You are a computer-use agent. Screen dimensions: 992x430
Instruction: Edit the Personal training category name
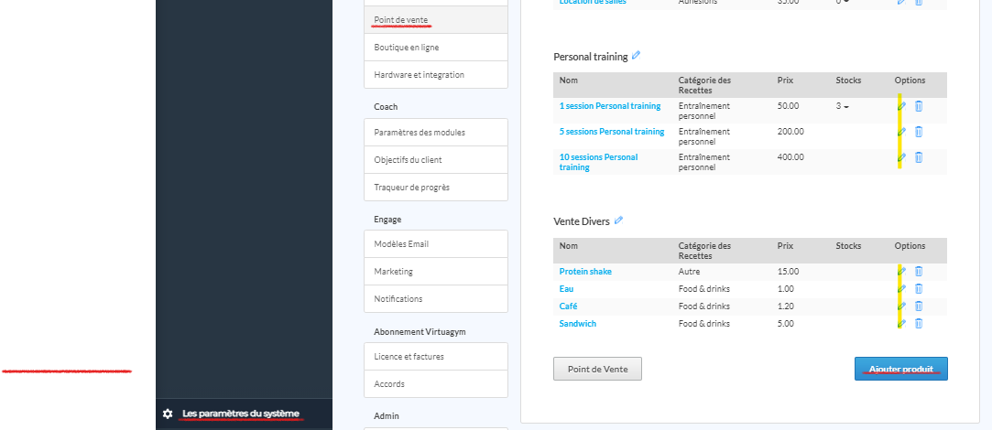tap(636, 56)
